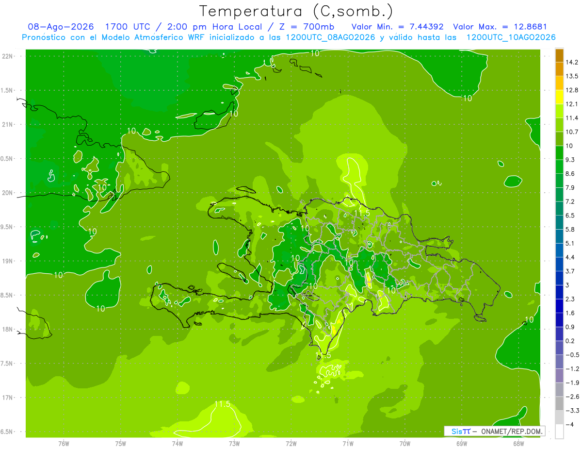
Task: Click the "21N" latitude axis label
Action: [x=8, y=124]
